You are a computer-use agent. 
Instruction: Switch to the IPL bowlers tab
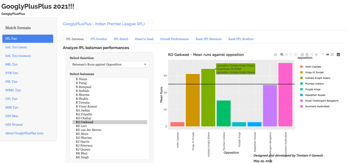click(x=99, y=39)
